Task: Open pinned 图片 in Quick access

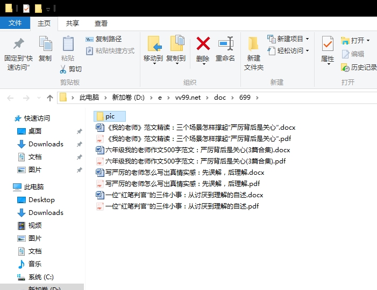Action: (x=30, y=170)
